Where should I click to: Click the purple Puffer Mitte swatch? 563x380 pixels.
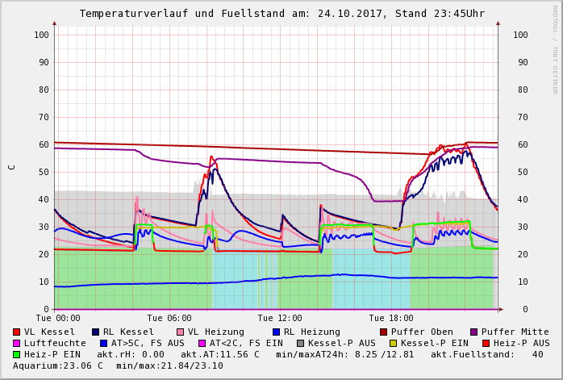pyautogui.click(x=474, y=332)
